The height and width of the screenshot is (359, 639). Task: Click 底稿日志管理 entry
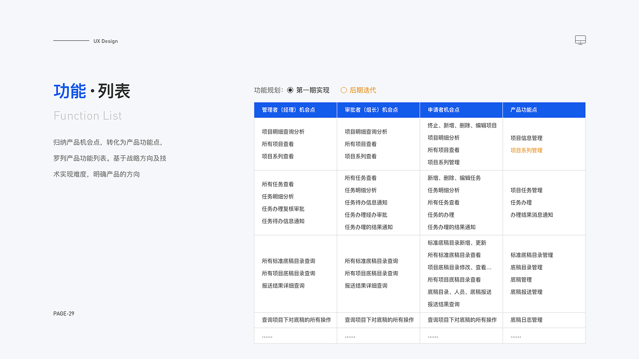click(526, 320)
